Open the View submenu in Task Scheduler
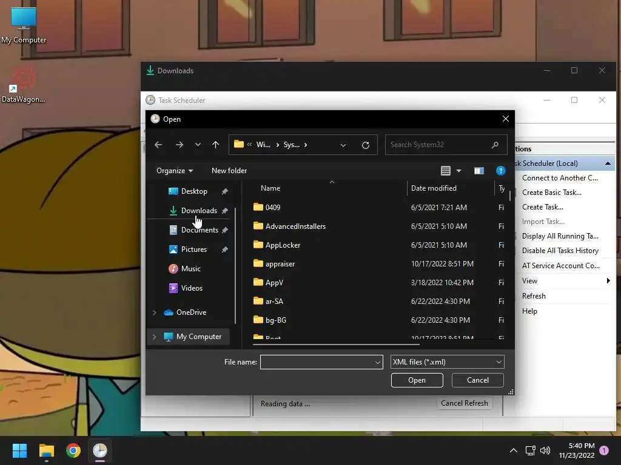 click(x=565, y=281)
